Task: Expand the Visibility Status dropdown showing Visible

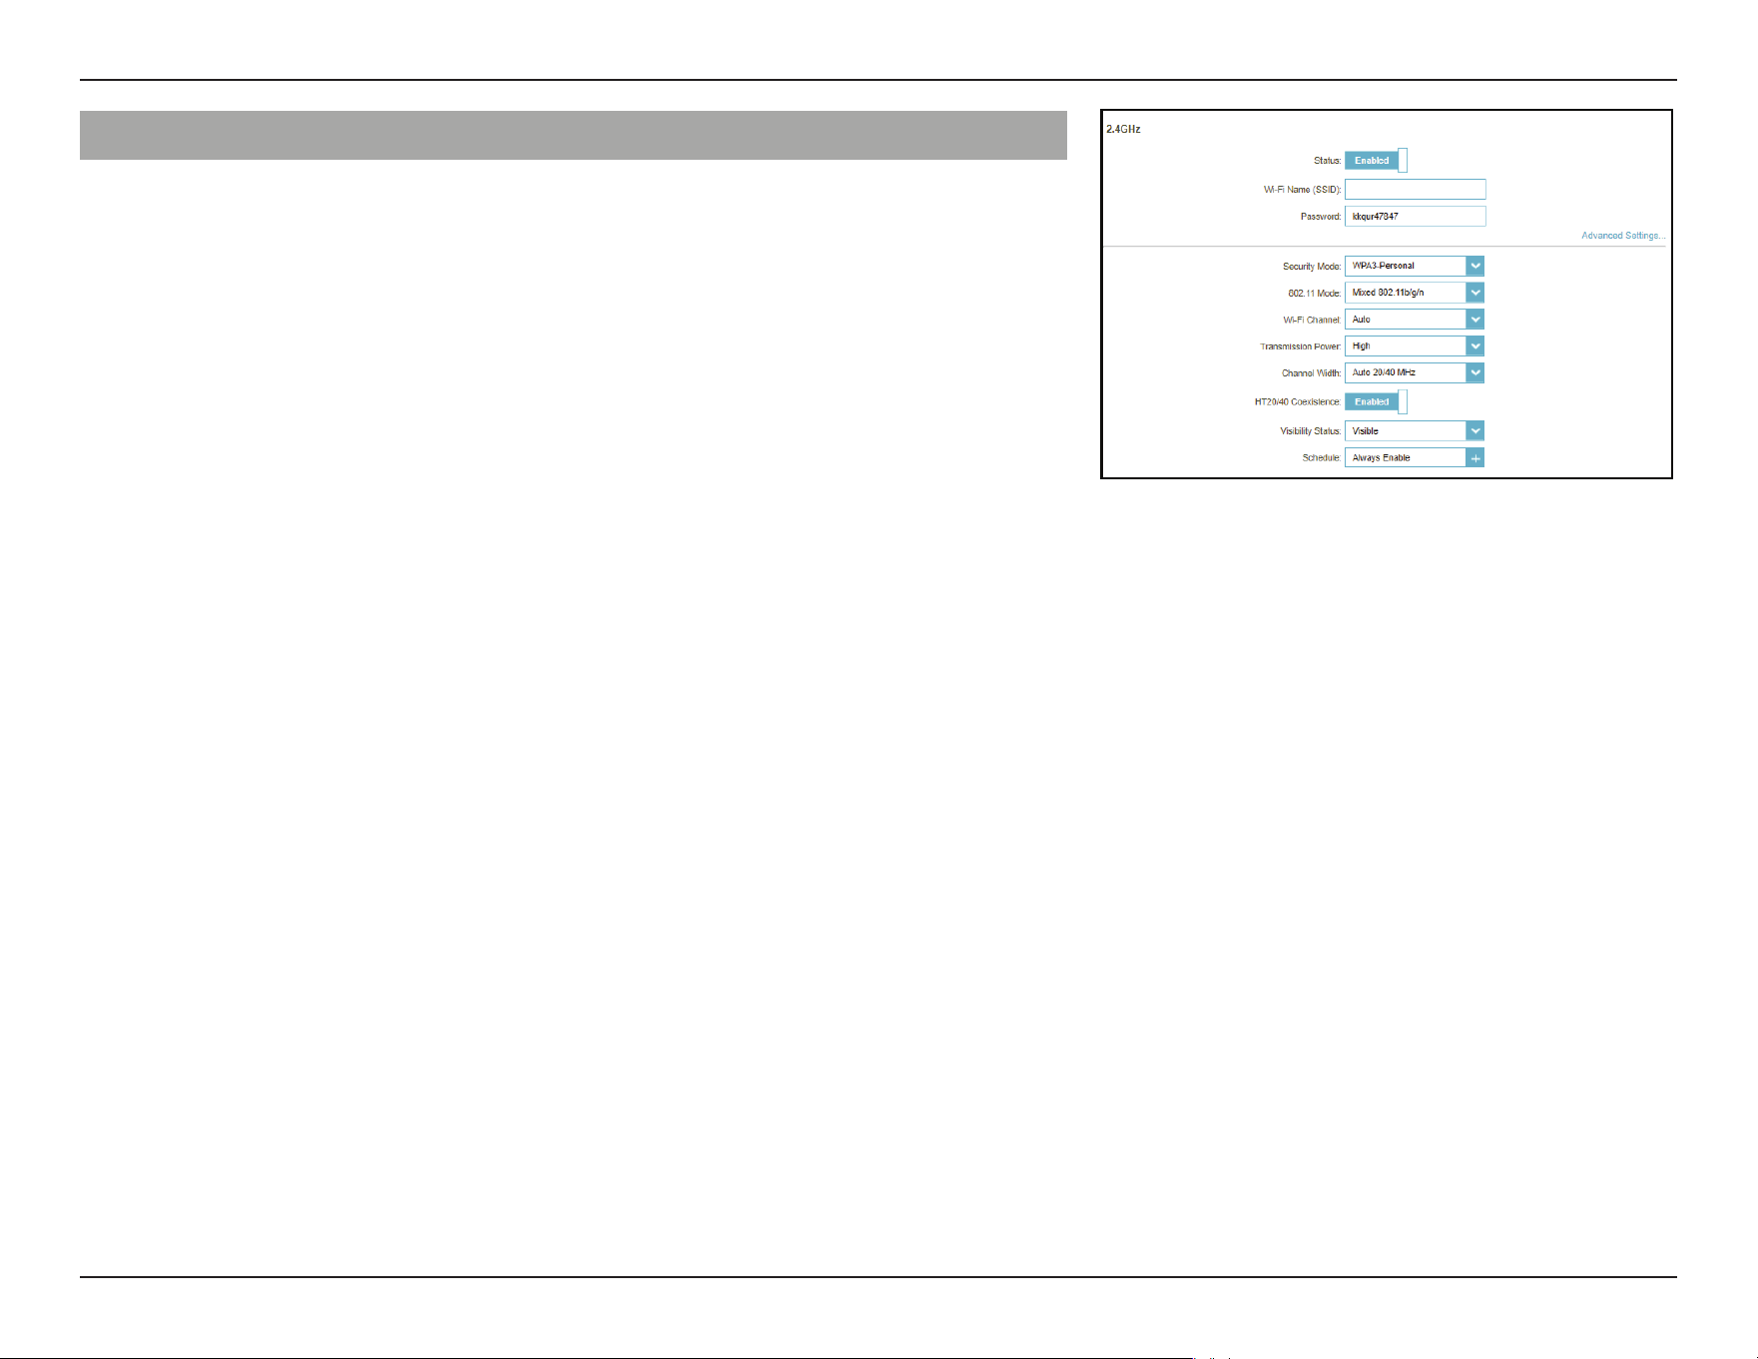Action: pos(1414,431)
